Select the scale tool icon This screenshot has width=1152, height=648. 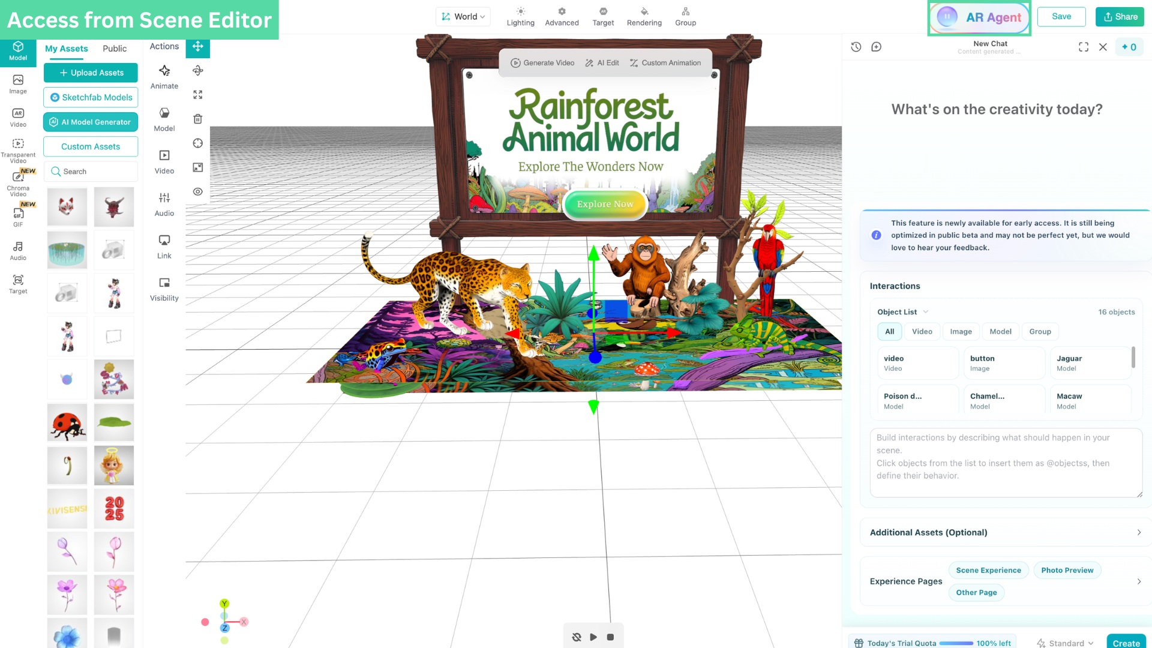pos(198,95)
